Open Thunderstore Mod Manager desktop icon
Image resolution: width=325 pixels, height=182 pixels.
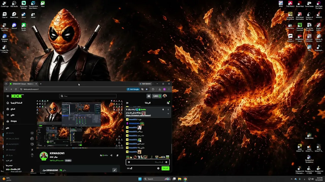point(33,5)
